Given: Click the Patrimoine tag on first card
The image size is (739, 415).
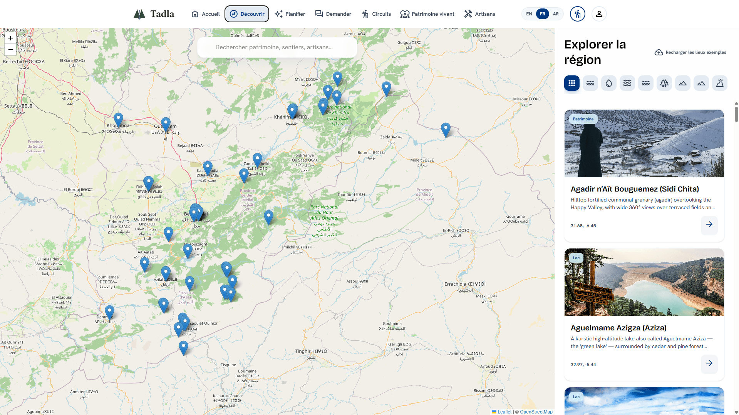Looking at the screenshot, I should [583, 119].
